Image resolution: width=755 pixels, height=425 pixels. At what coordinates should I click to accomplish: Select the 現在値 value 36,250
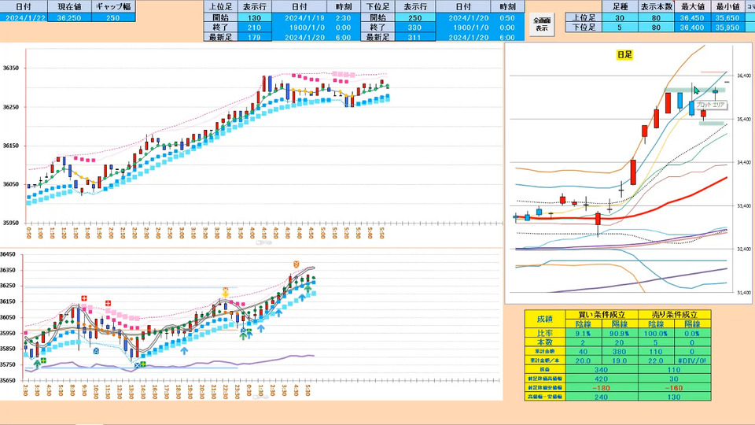[69, 18]
